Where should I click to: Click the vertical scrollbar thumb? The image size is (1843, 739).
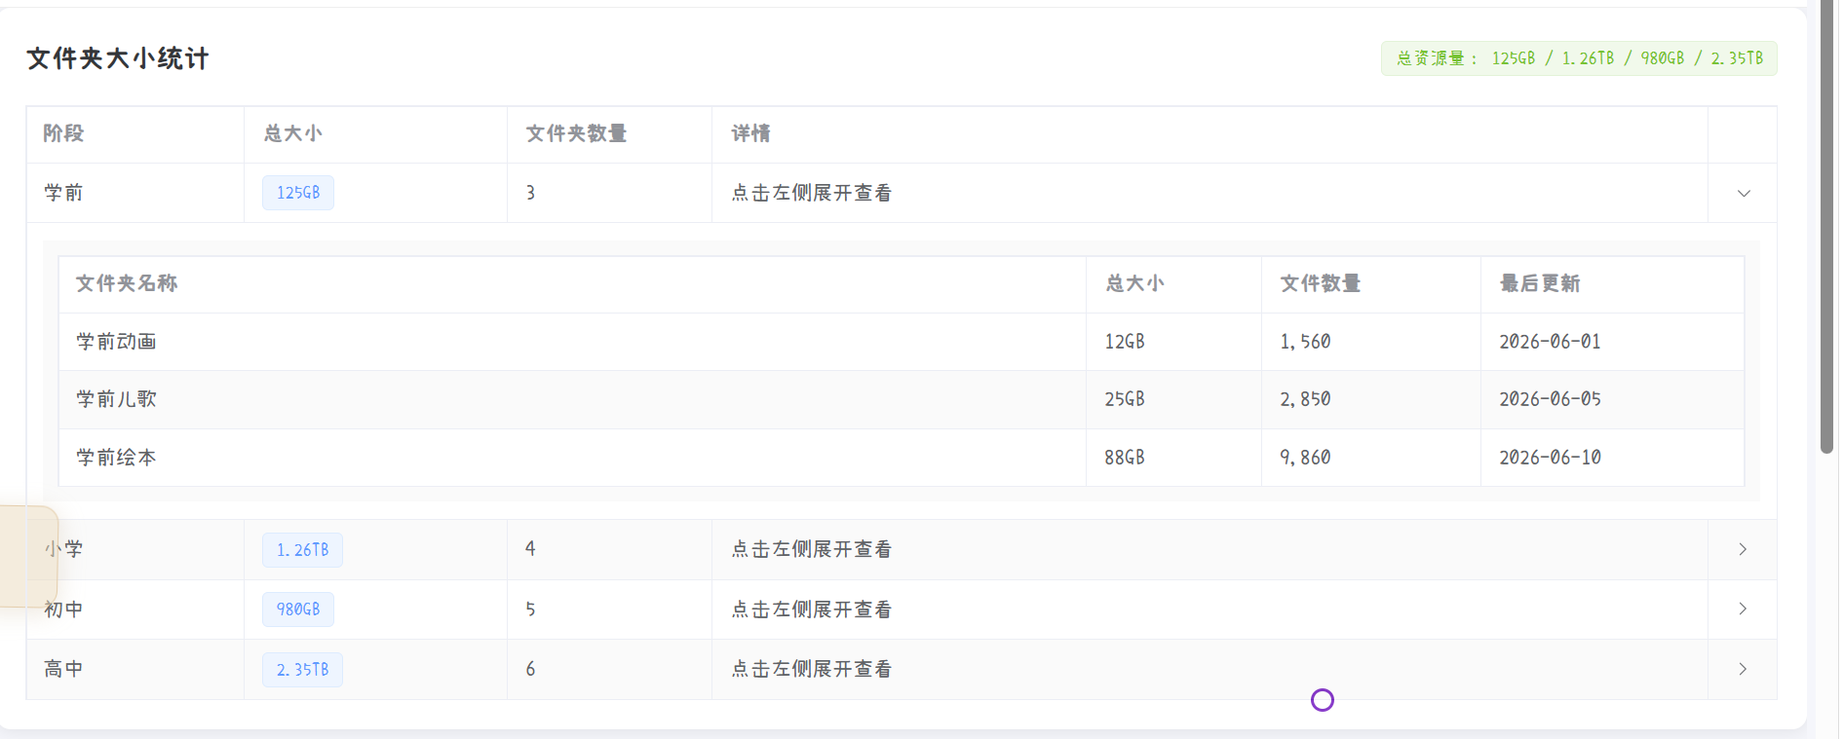(1827, 226)
